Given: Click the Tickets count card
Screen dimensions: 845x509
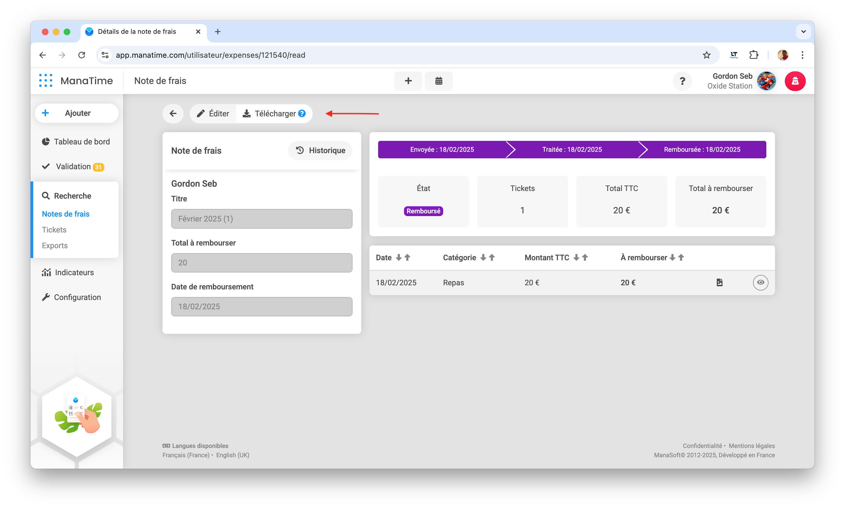Looking at the screenshot, I should [522, 201].
